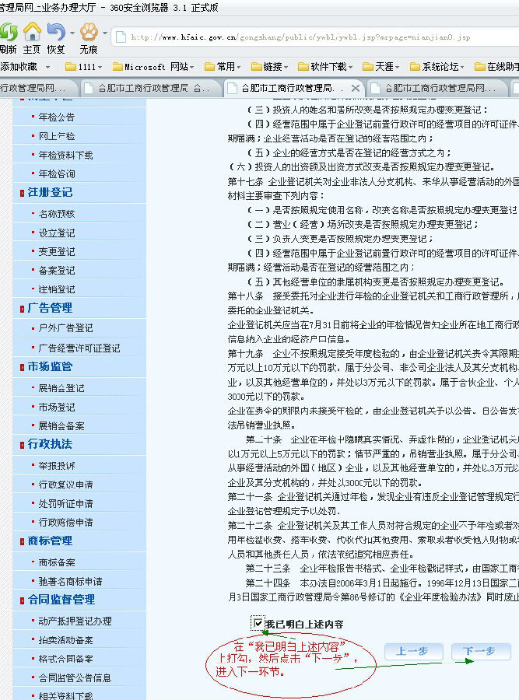This screenshot has width=519, height=700.
Task: Open 变更登记 sidebar link
Action: point(57,252)
